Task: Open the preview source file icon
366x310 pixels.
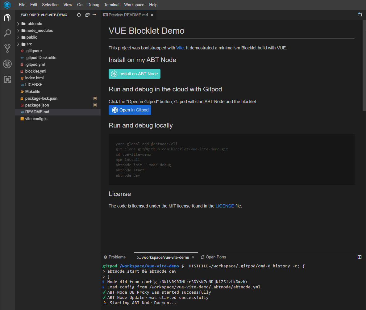Action: [x=360, y=15]
